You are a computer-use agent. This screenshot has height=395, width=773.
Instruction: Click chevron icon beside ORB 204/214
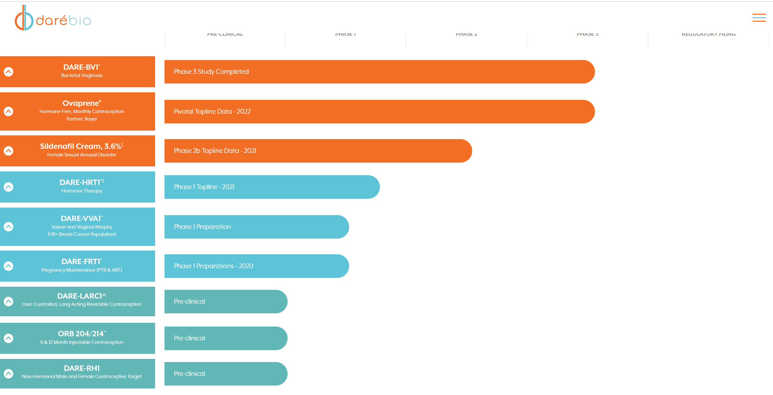pyautogui.click(x=8, y=338)
